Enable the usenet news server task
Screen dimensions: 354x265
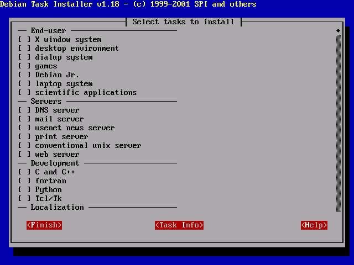24,128
